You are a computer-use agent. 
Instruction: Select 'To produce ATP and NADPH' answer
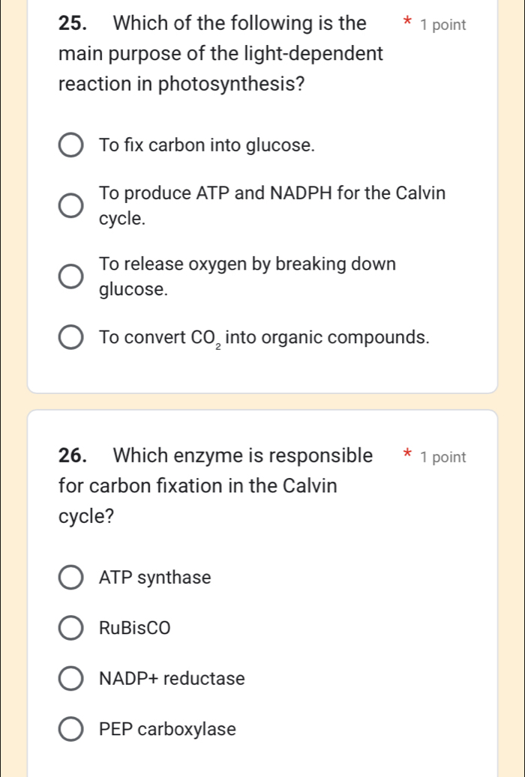click(x=70, y=205)
